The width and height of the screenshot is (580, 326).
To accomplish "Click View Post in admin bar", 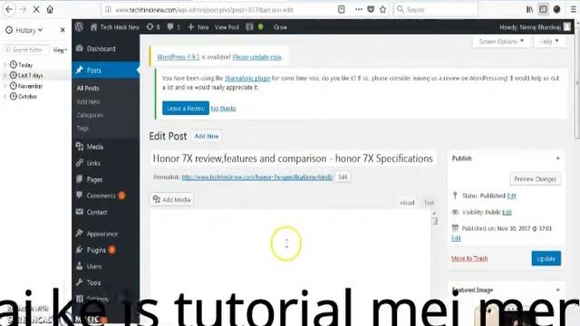I will point(227,27).
